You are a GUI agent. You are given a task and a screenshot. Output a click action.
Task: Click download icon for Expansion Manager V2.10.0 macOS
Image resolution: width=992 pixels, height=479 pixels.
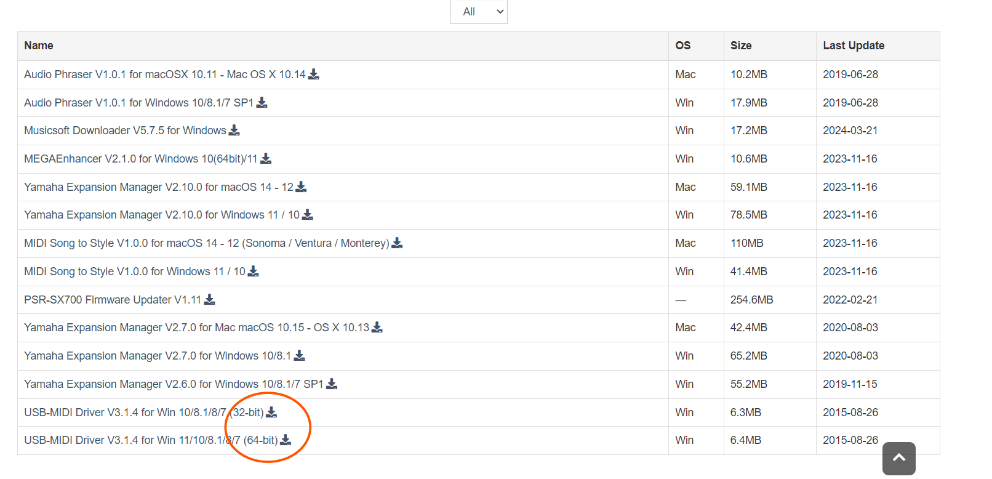point(302,187)
